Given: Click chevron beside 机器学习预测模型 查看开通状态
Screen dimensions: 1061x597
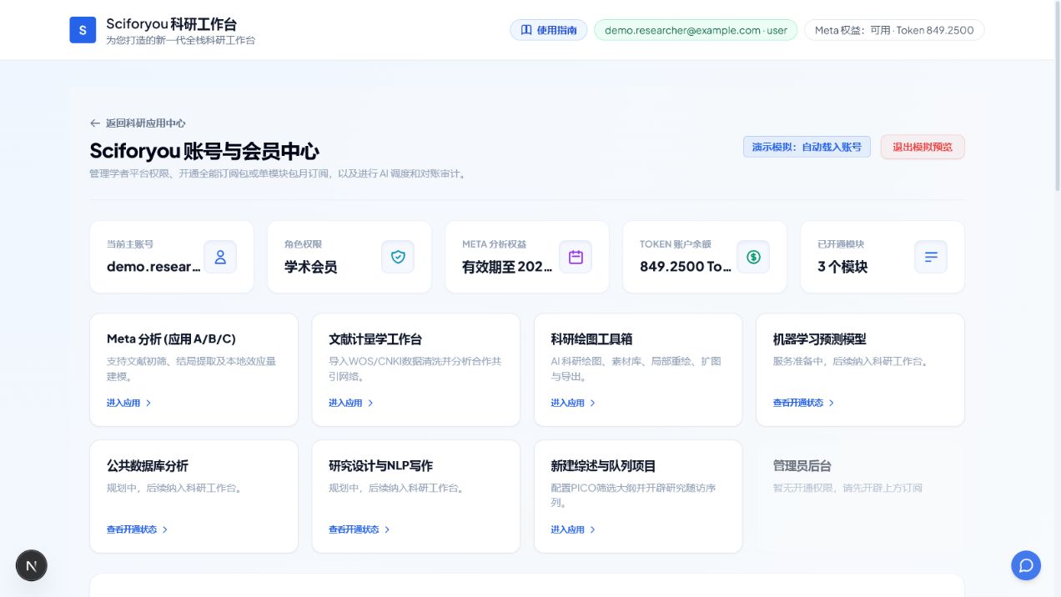Looking at the screenshot, I should tap(832, 403).
